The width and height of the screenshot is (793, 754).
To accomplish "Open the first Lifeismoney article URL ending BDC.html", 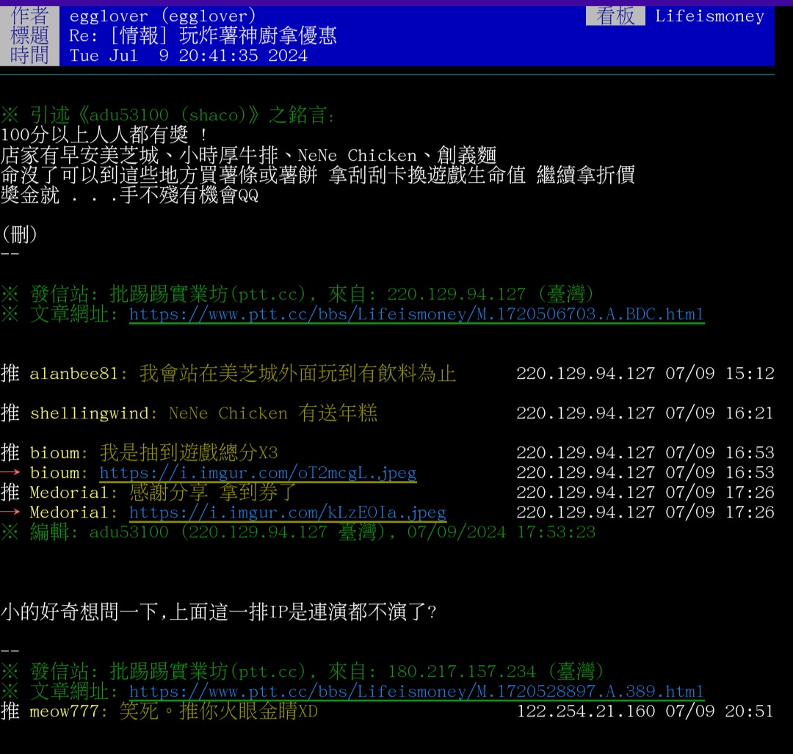I will [x=416, y=314].
